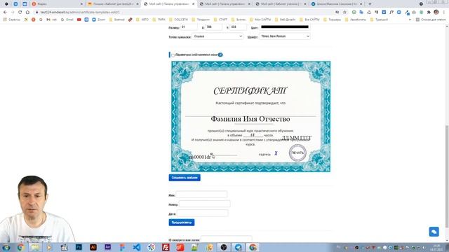Open the blue chat widget icon
This screenshot has width=449, height=252.
click(434, 232)
